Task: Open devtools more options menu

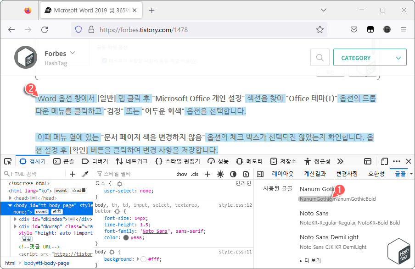Action: pos(397,161)
